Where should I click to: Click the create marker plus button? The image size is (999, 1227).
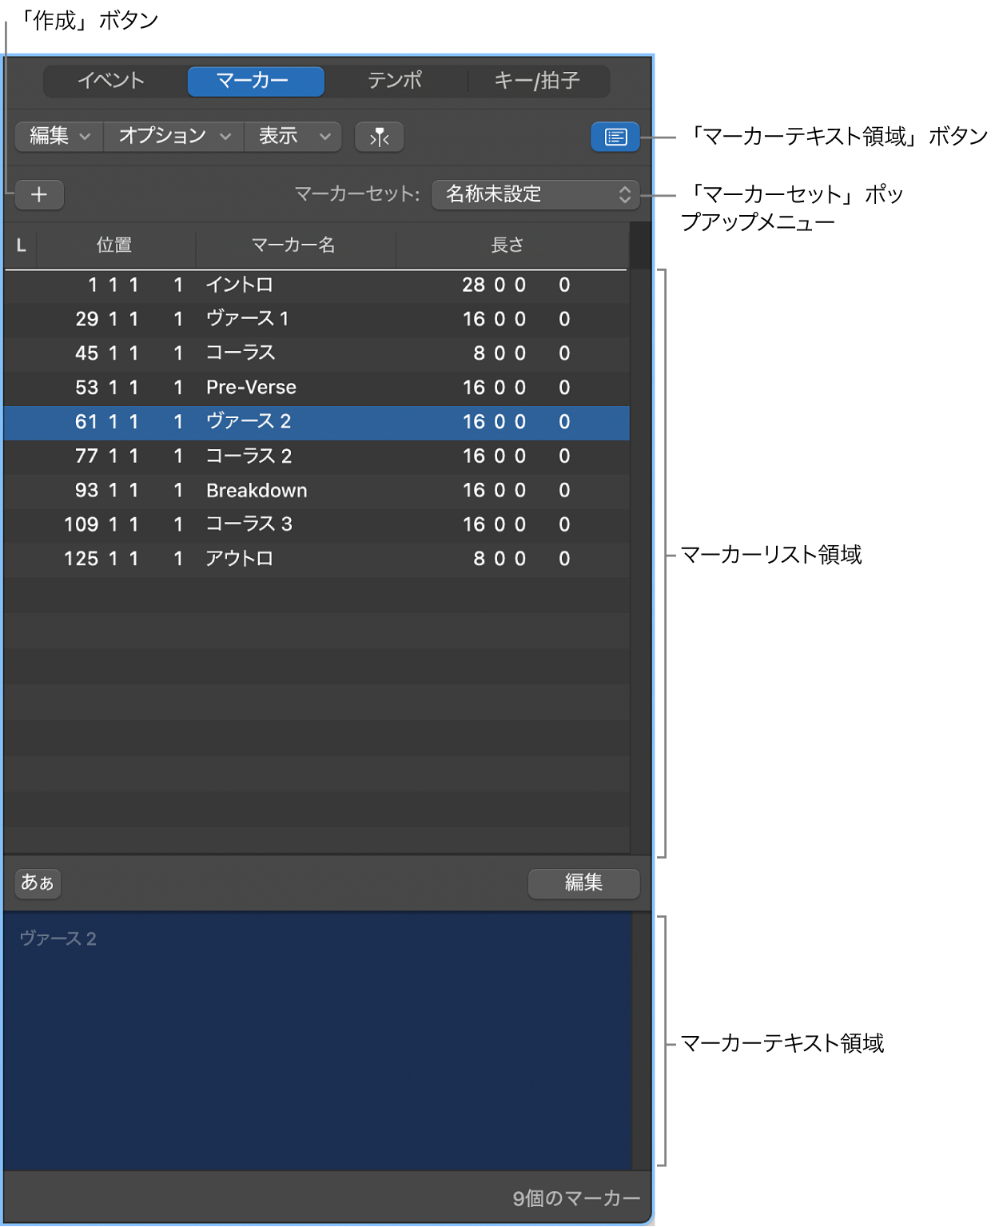click(38, 194)
